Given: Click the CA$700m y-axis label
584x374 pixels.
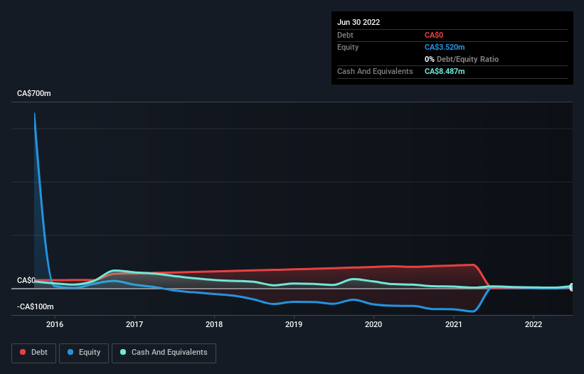Looking at the screenshot, I should coord(34,93).
